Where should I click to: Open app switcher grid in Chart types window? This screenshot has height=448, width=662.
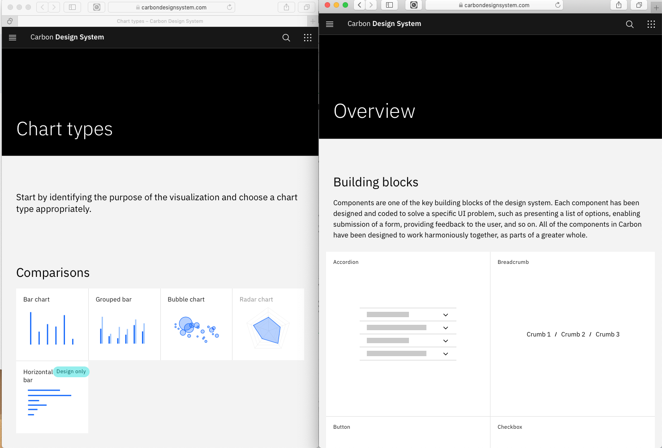coord(308,38)
